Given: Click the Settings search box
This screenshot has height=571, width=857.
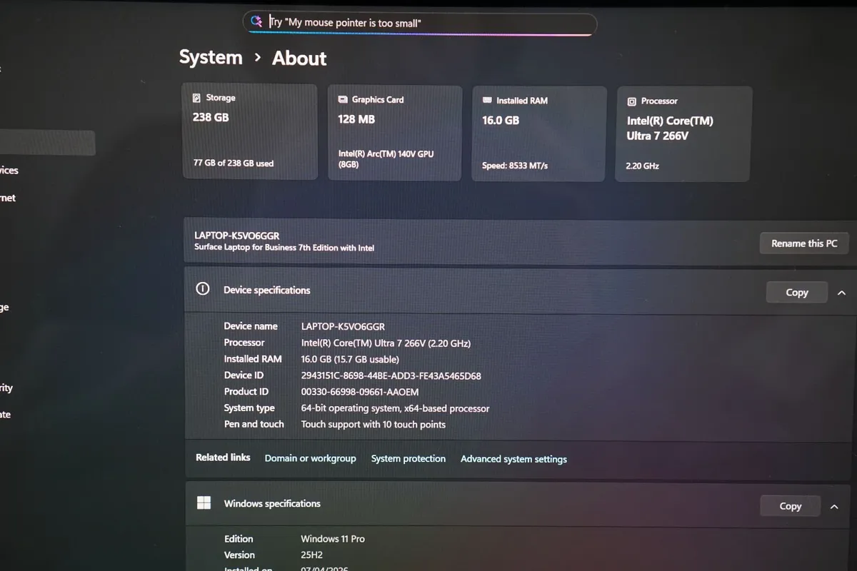Looking at the screenshot, I should [420, 23].
